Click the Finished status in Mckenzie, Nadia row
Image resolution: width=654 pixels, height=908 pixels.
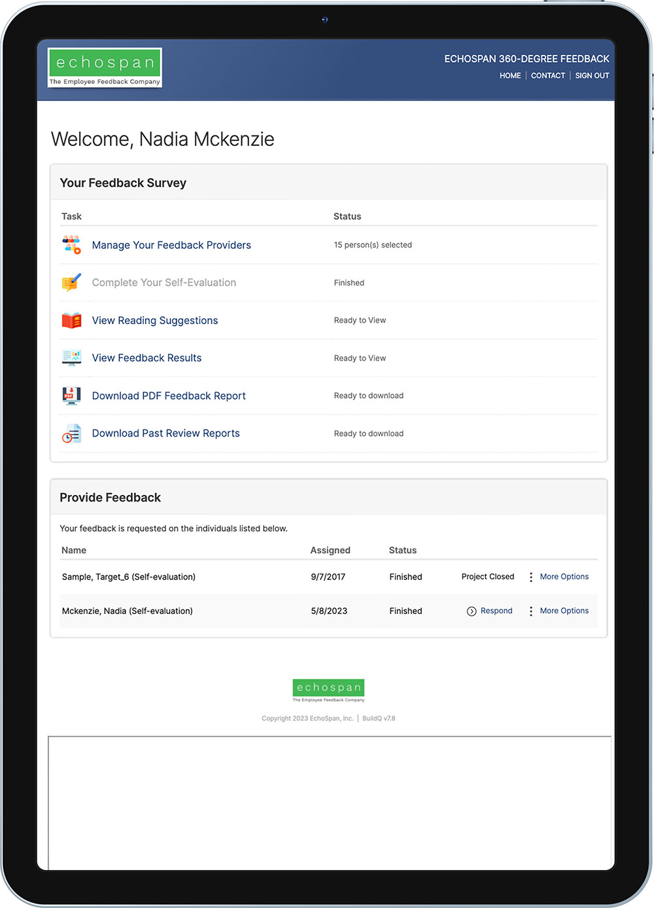(405, 611)
